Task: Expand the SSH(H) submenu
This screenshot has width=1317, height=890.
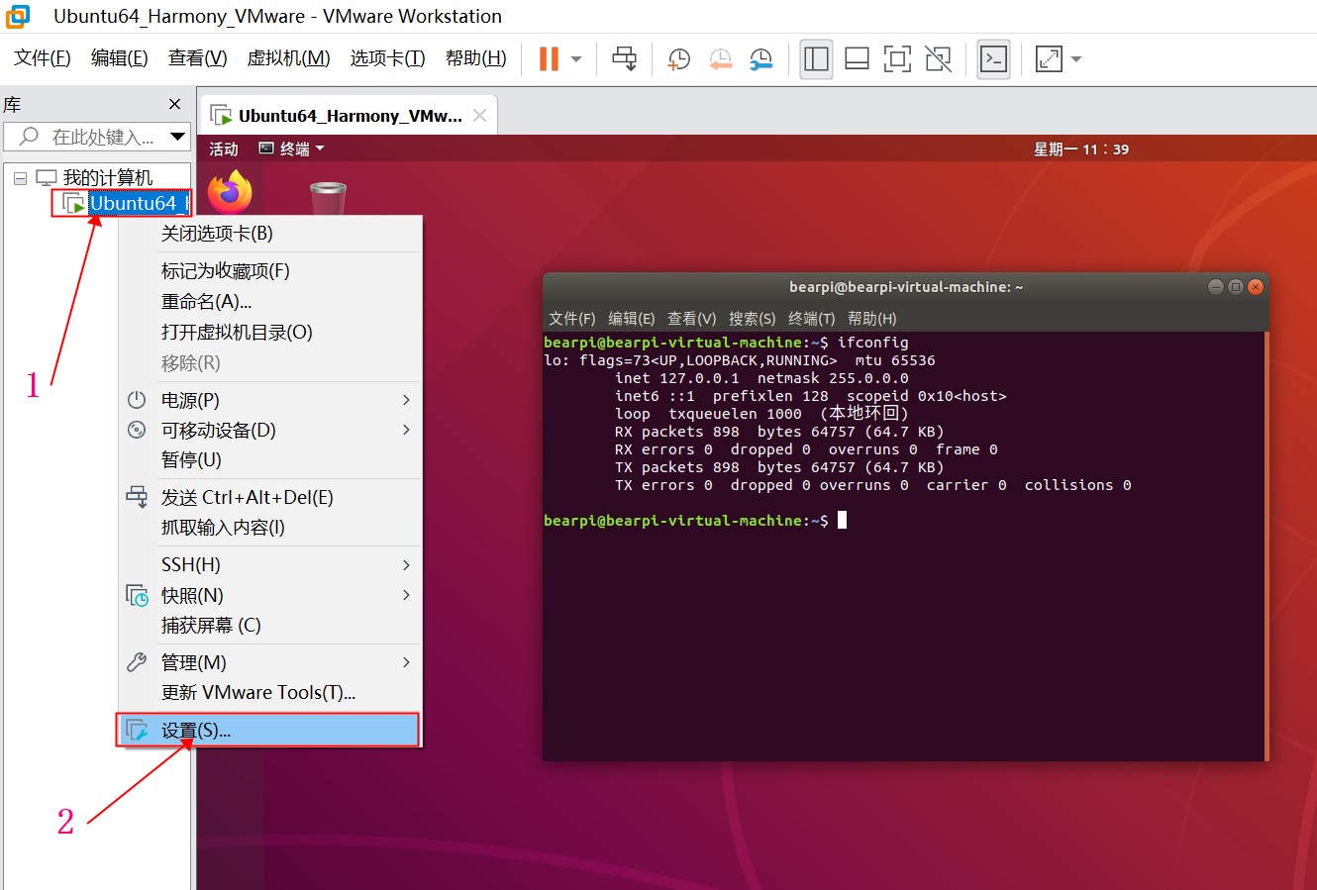Action: (269, 565)
